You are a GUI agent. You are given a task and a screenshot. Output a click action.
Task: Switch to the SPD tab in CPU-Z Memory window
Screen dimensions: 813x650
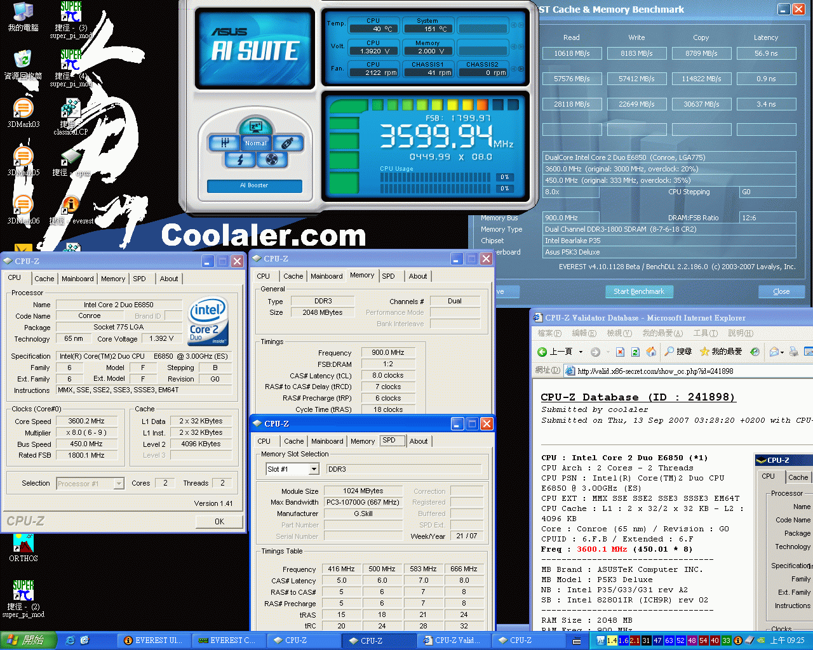pyautogui.click(x=388, y=276)
